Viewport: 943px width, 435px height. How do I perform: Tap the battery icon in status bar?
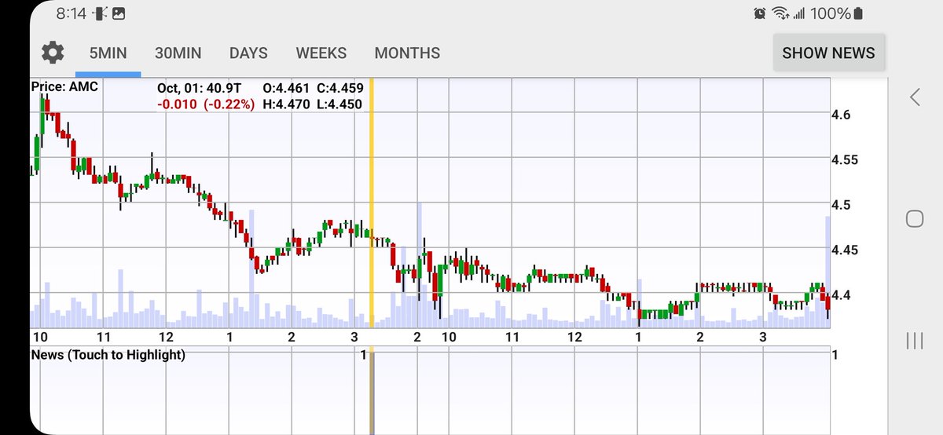[x=858, y=13]
